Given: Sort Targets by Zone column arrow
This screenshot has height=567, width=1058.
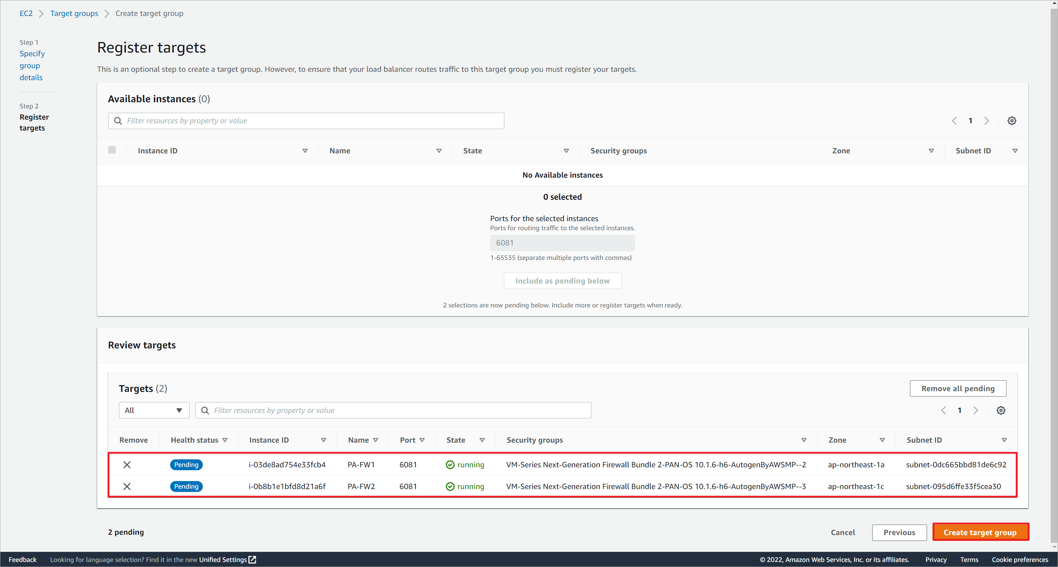Looking at the screenshot, I should click(x=882, y=440).
